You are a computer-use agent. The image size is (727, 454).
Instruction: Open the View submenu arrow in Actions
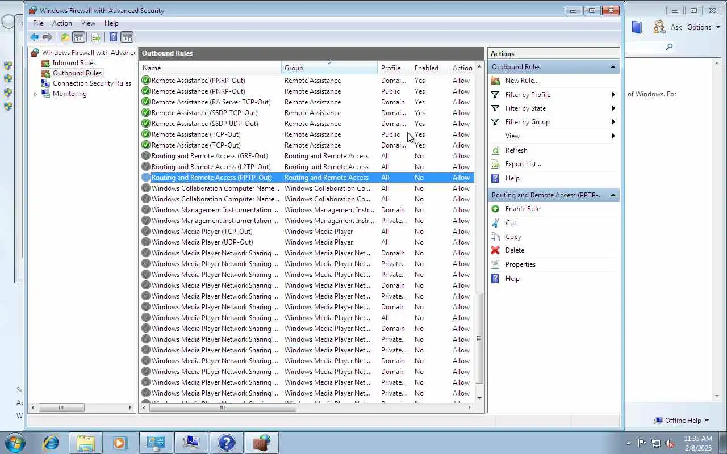613,136
